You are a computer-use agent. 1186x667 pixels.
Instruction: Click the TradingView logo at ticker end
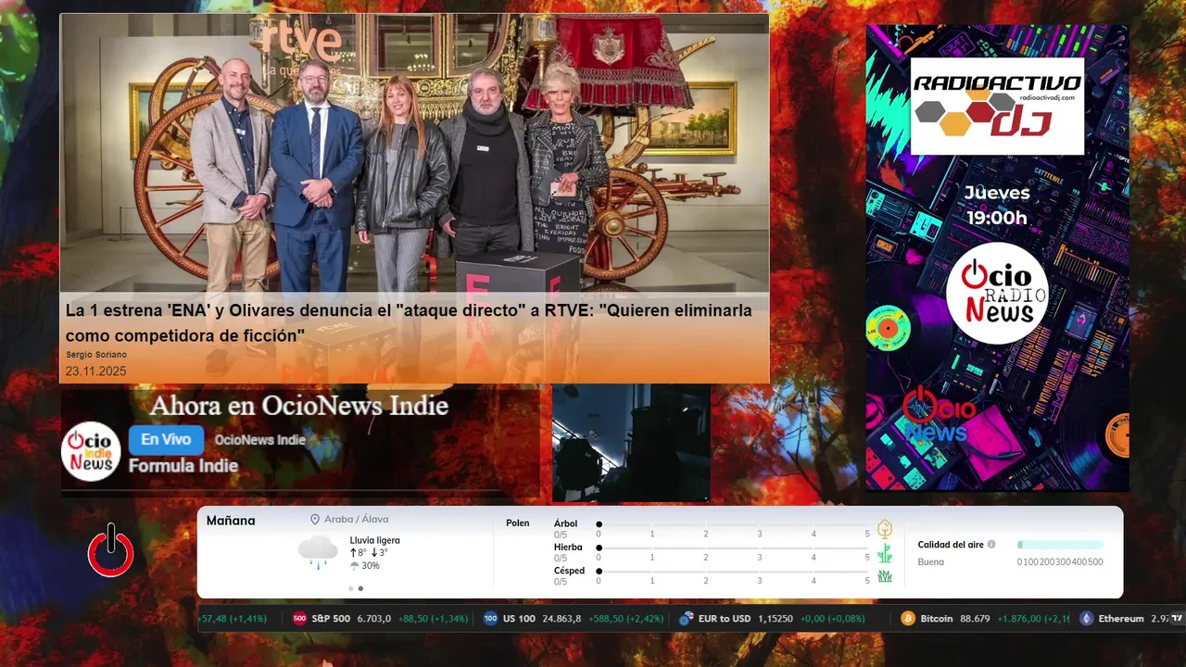(1177, 619)
